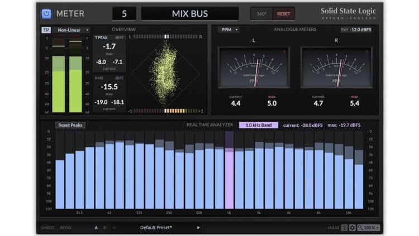Viewport: 419px width, 236px height.
Task: Click the version number text in bottom bar
Action: pyautogui.click(x=333, y=228)
